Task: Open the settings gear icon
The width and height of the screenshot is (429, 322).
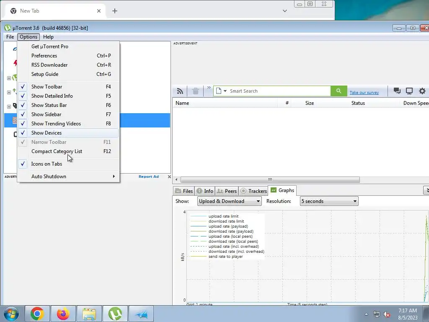Action: (x=422, y=91)
